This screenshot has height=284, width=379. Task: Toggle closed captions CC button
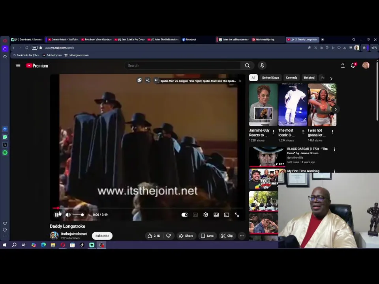pyautogui.click(x=195, y=215)
